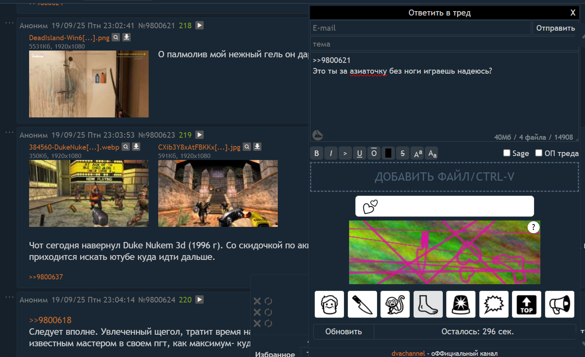Close the Ответить в тред reply window
The width and height of the screenshot is (585, 357).
pyautogui.click(x=573, y=13)
